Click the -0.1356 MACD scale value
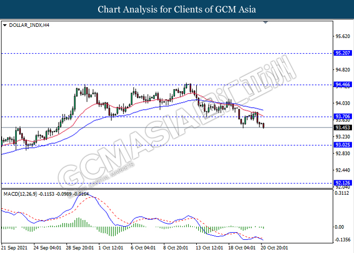 [342, 240]
